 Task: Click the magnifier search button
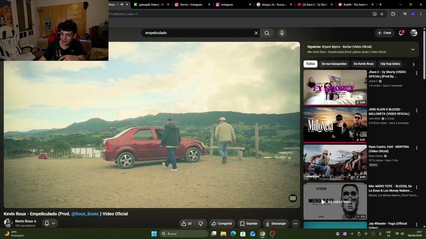pyautogui.click(x=267, y=33)
